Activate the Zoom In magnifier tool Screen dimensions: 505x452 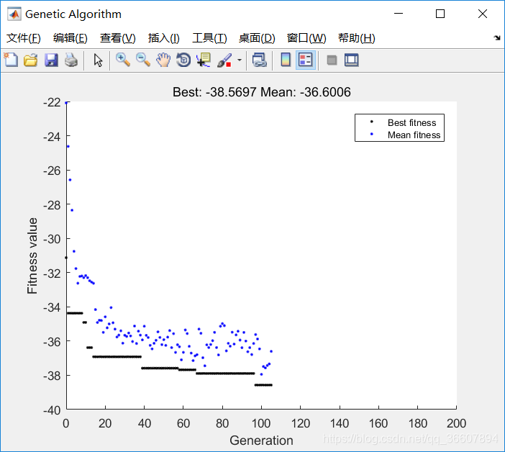pos(123,60)
